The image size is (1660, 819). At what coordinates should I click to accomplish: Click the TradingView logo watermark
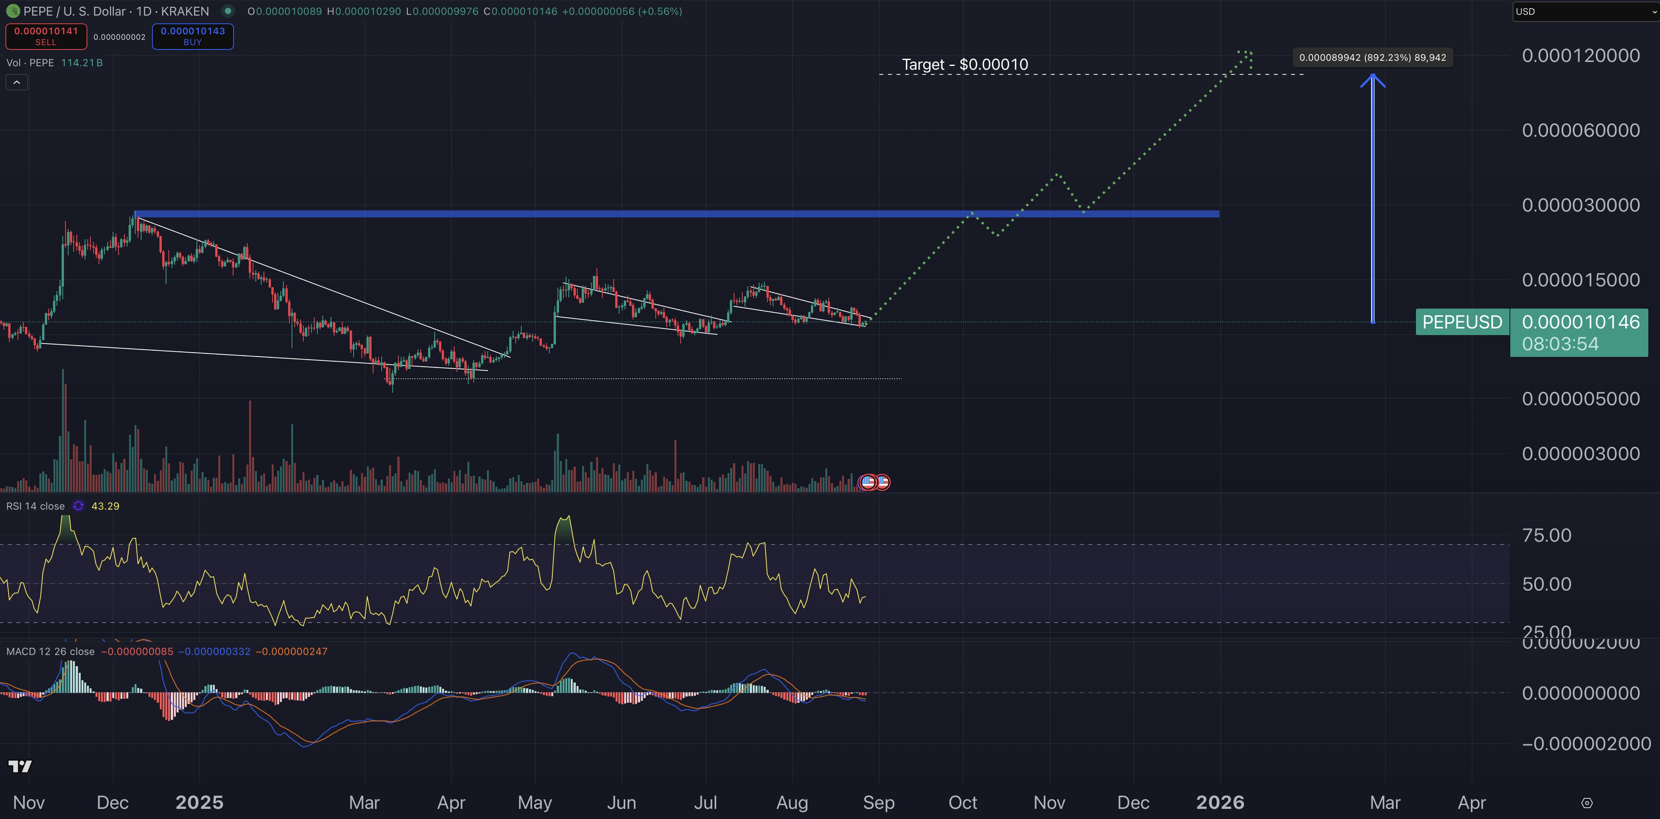[x=21, y=766]
